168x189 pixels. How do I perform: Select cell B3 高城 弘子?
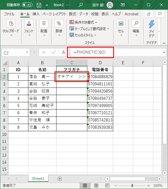tap(42, 84)
